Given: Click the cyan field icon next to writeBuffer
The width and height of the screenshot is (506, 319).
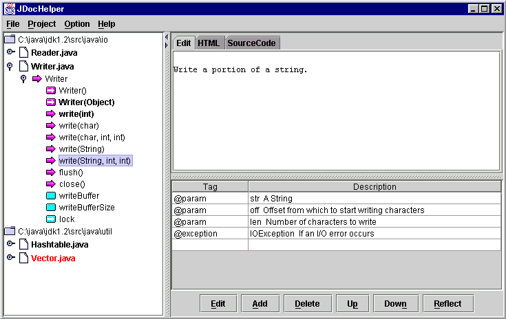Looking at the screenshot, I should [51, 196].
